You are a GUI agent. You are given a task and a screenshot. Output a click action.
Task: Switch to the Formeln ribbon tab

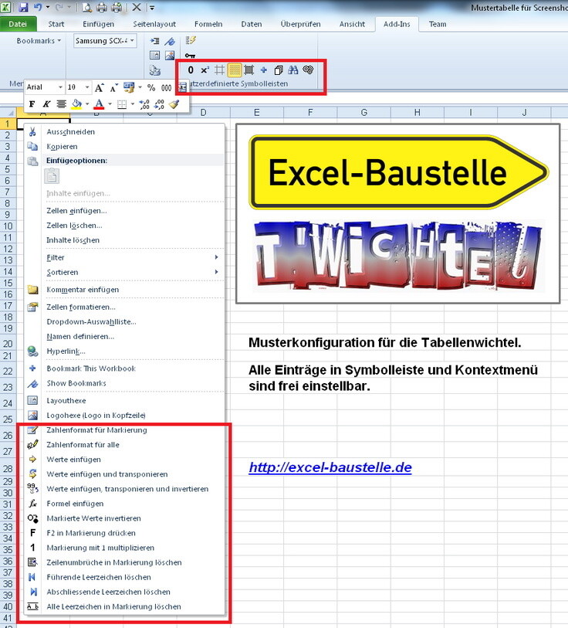tap(208, 24)
